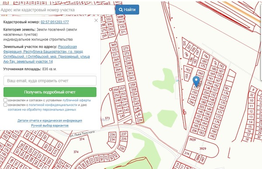This screenshot has height=169, width=262.
Task: Select map parcel labeled 202
Action: [184, 43]
